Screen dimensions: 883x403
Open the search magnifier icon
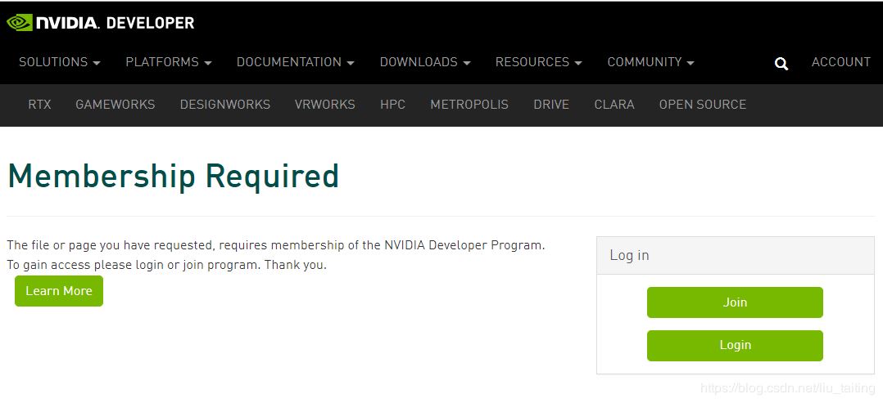point(781,64)
